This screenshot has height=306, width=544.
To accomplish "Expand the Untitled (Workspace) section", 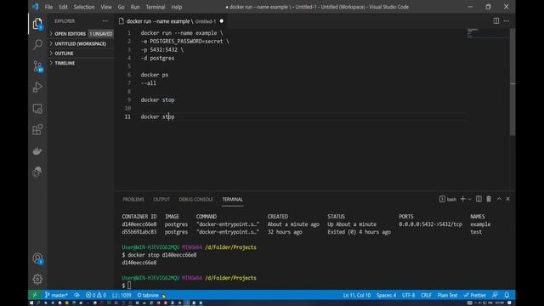I will pyautogui.click(x=82, y=43).
